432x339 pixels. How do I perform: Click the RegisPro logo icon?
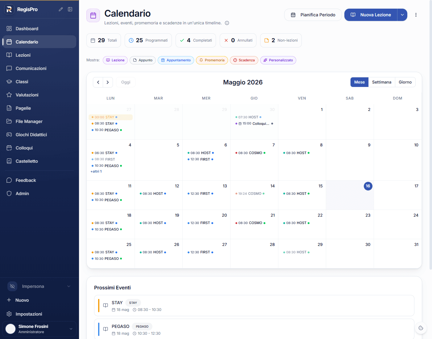point(9,9)
